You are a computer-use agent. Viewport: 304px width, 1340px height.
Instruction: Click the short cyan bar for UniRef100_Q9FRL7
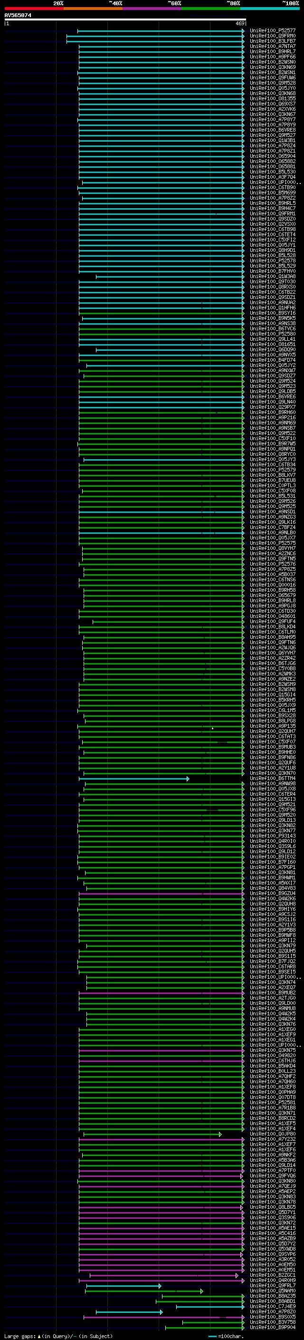pos(123,1286)
